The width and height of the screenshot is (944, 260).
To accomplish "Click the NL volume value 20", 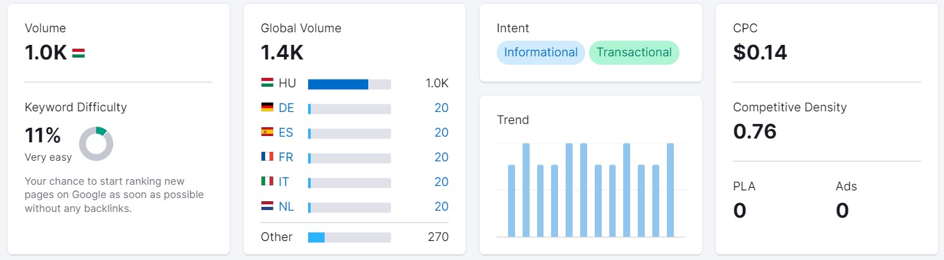I will (x=441, y=206).
